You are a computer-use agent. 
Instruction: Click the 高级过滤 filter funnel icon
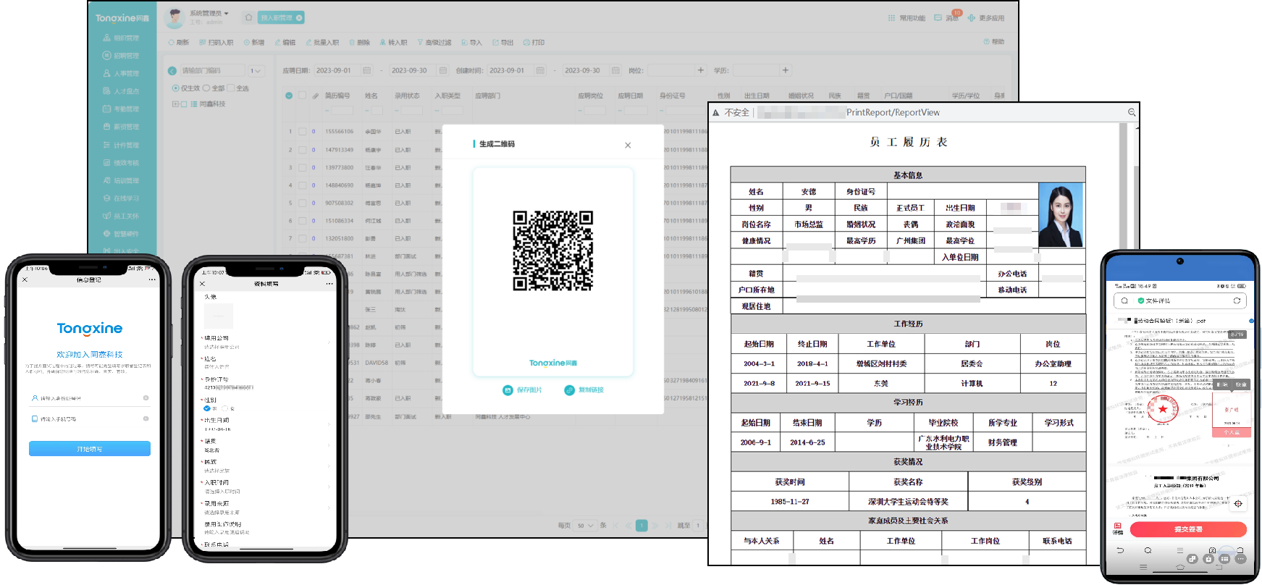click(x=420, y=43)
